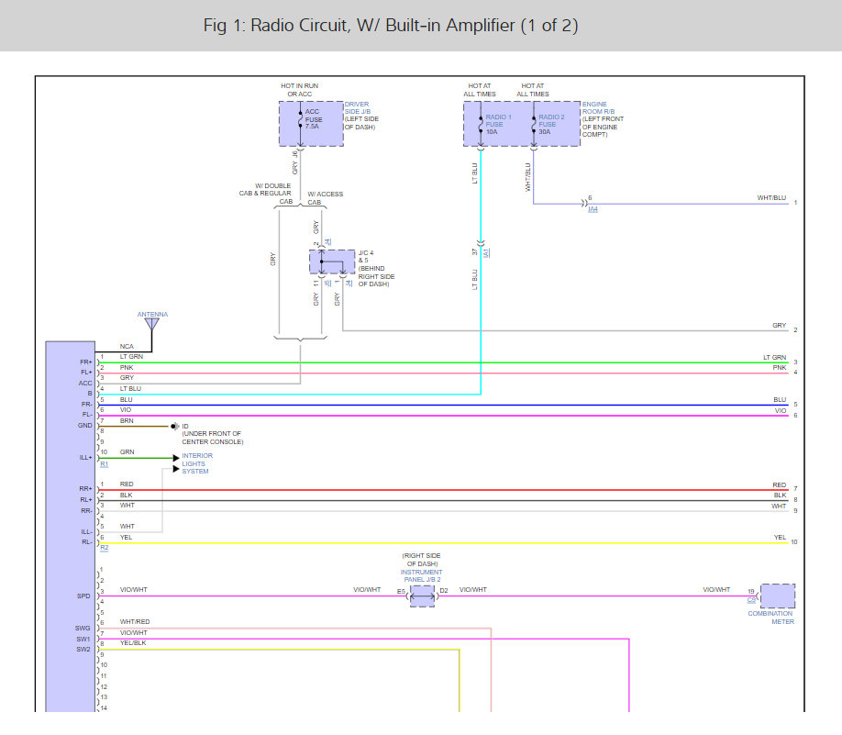Screen dimensions: 842x735
Task: Click the 'WHT/BLU' label at right edge
Action: tap(771, 197)
